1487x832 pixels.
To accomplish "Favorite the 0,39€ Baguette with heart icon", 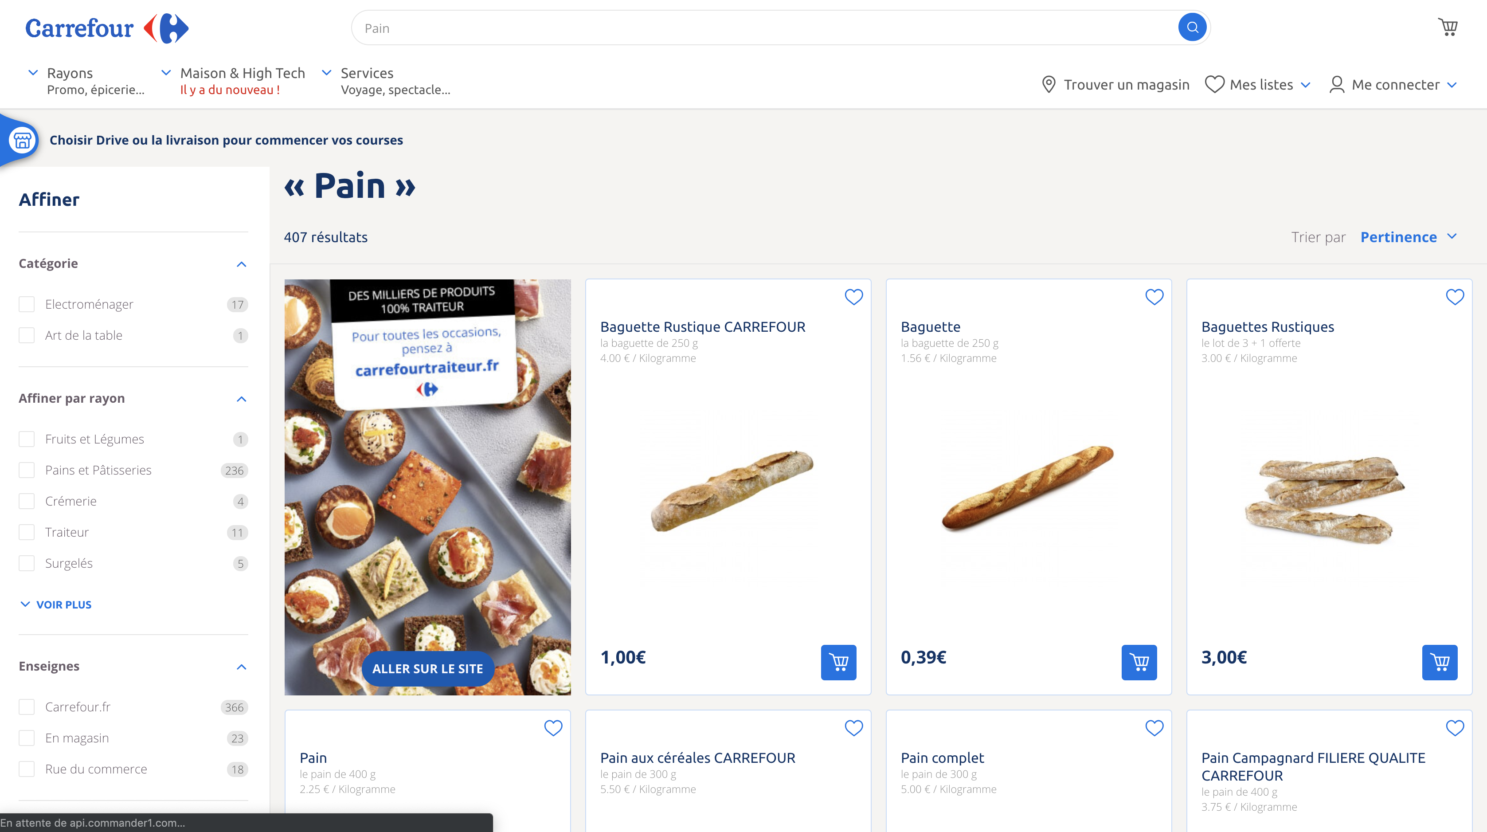I will click(1154, 297).
